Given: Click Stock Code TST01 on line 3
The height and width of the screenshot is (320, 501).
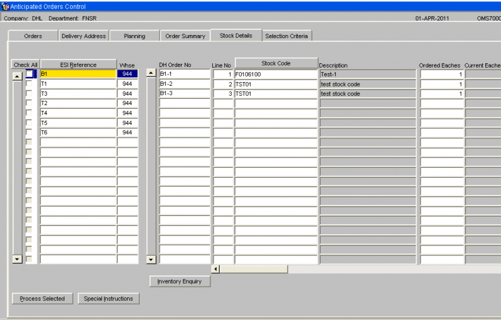Looking at the screenshot, I should pyautogui.click(x=276, y=93).
